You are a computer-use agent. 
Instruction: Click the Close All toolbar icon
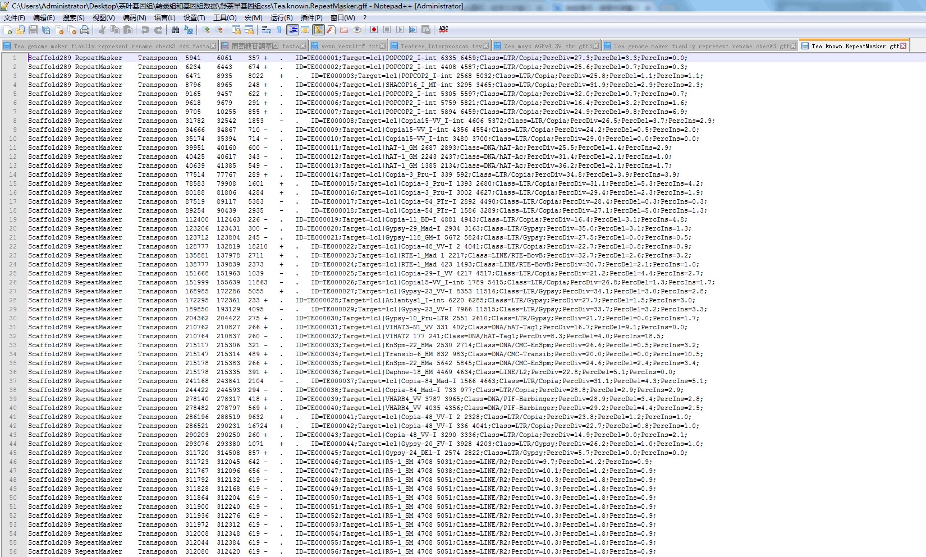tap(72, 30)
